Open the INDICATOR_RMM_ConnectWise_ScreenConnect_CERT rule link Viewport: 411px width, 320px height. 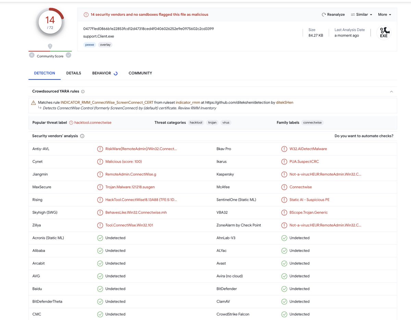coord(107,102)
